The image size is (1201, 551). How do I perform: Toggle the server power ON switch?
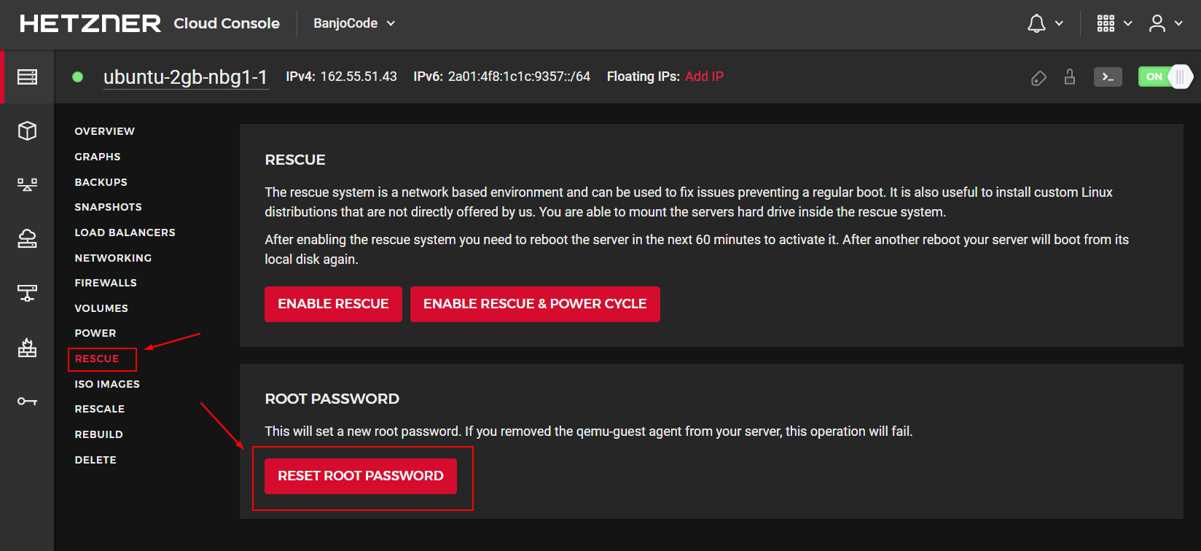coord(1165,77)
